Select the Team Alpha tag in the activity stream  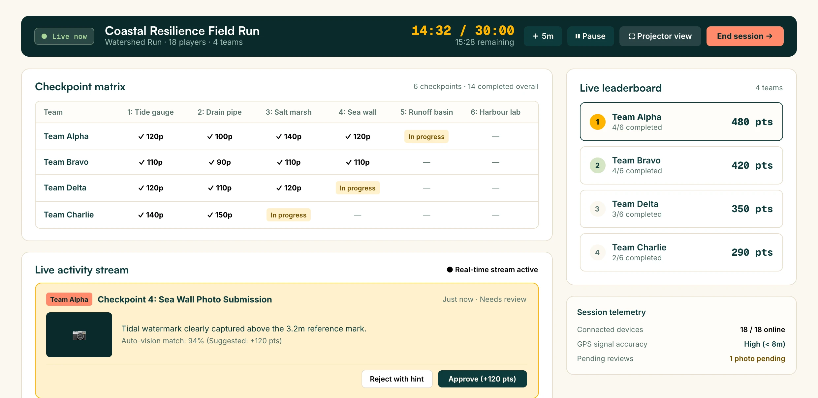69,299
